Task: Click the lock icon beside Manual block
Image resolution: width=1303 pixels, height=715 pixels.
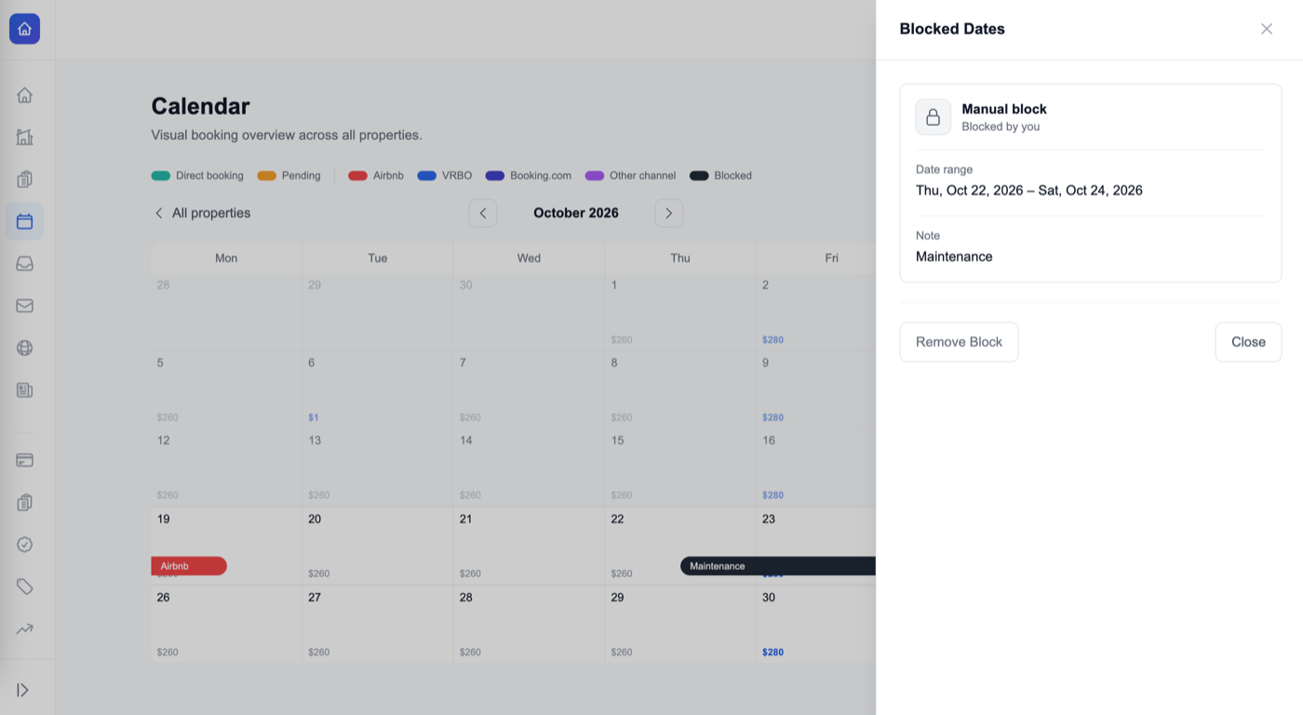Action: click(934, 117)
